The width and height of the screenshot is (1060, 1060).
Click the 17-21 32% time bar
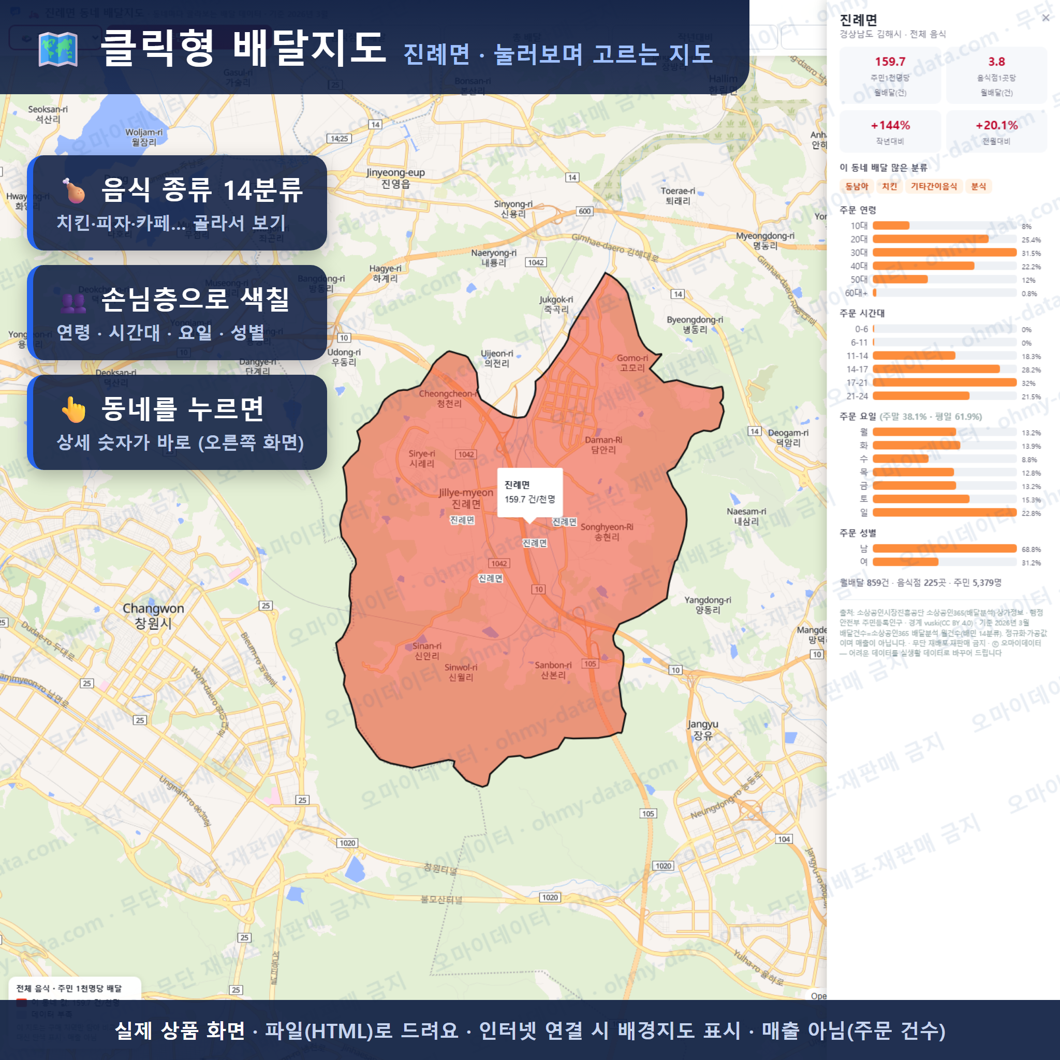(x=944, y=383)
